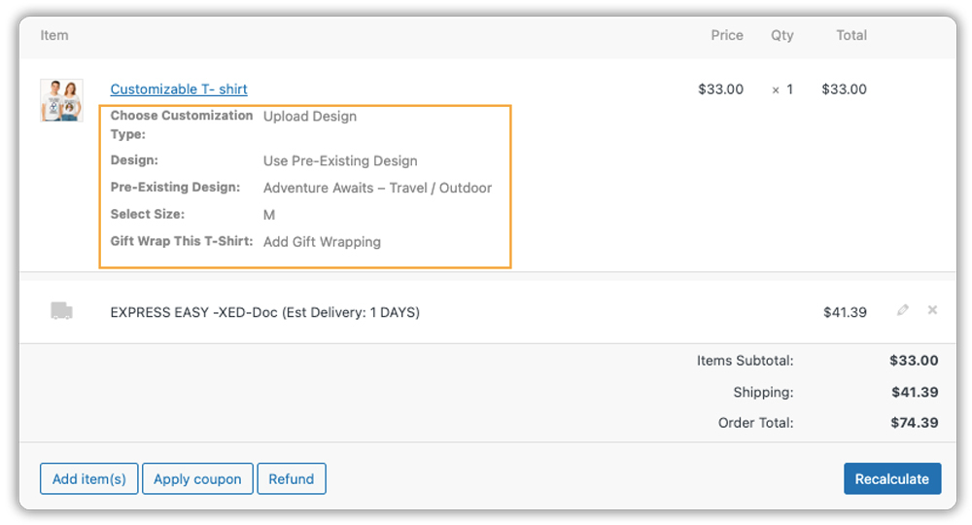Screen dimensions: 972x525
Task: Recalculate the order totals
Action: 892,478
